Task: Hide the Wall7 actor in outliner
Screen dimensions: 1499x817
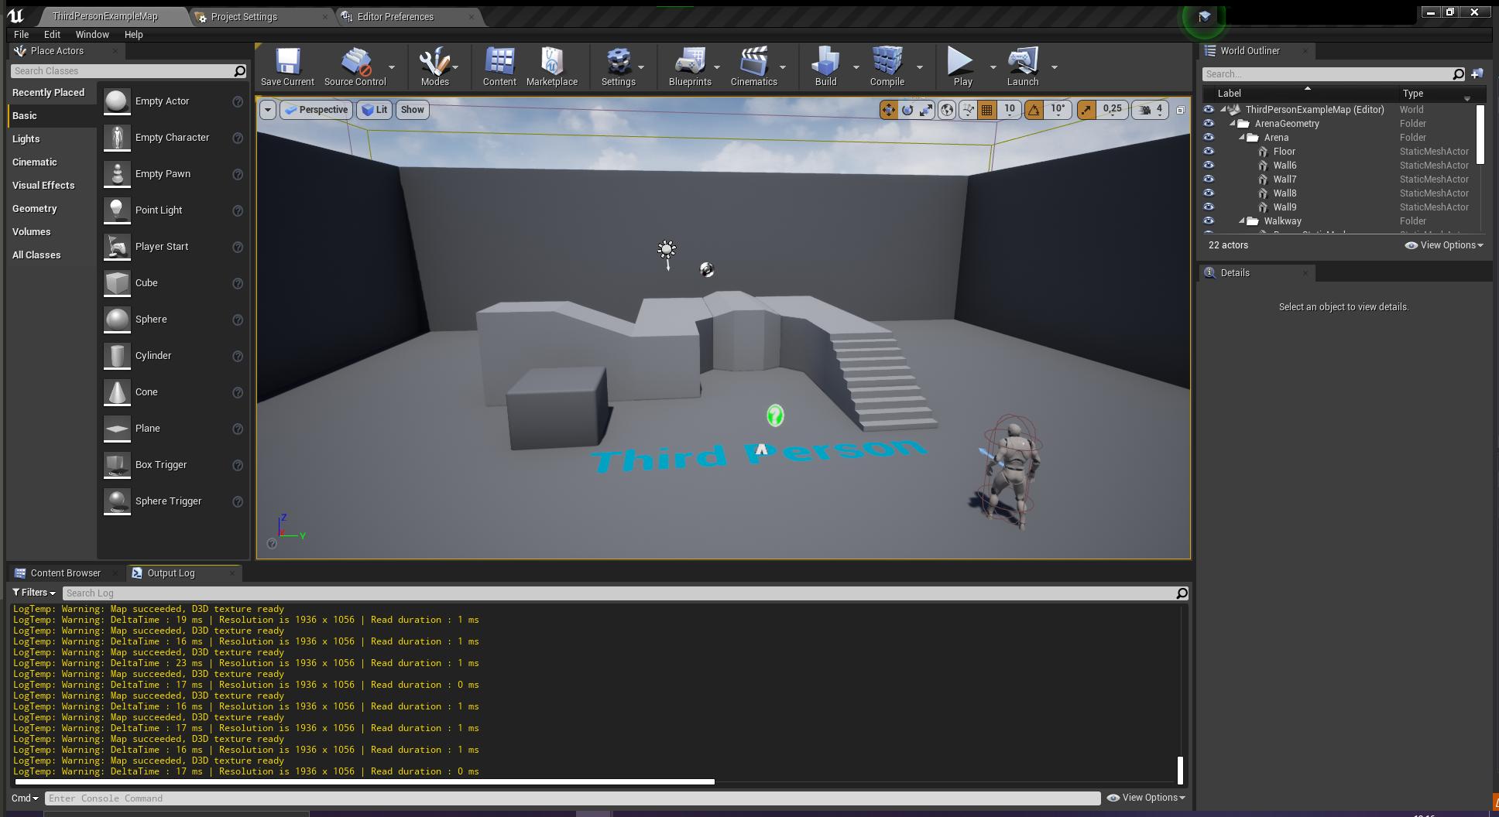Action: tap(1208, 179)
